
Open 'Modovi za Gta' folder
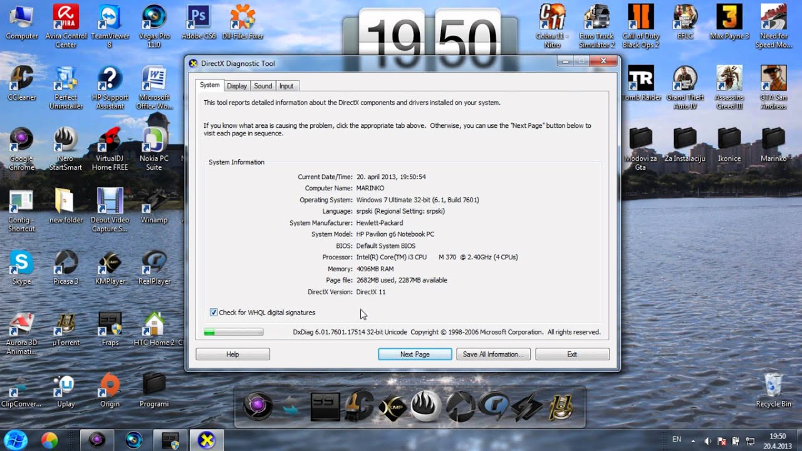tap(640, 148)
